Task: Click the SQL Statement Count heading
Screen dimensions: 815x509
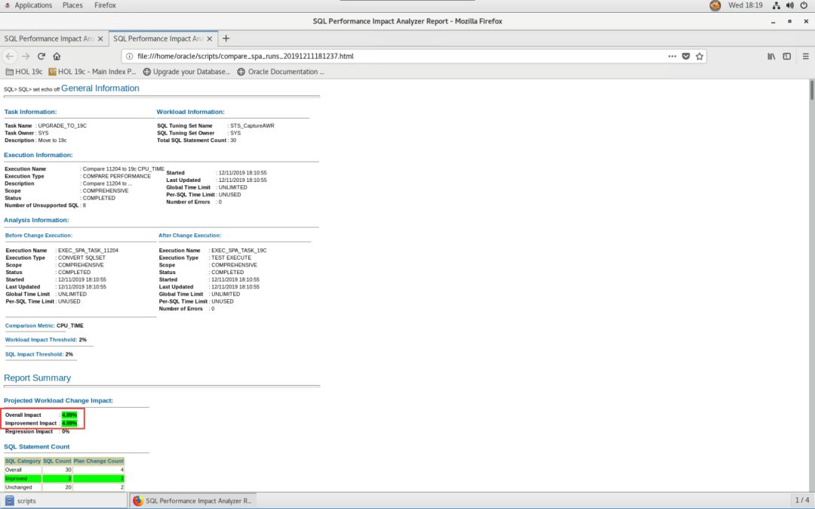Action: tap(36, 446)
